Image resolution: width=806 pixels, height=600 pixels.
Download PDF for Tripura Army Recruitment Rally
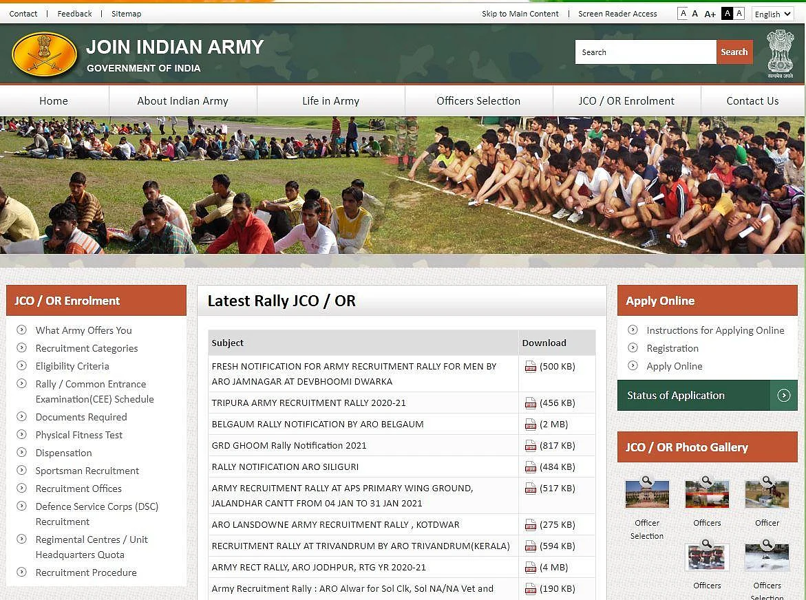[530, 403]
